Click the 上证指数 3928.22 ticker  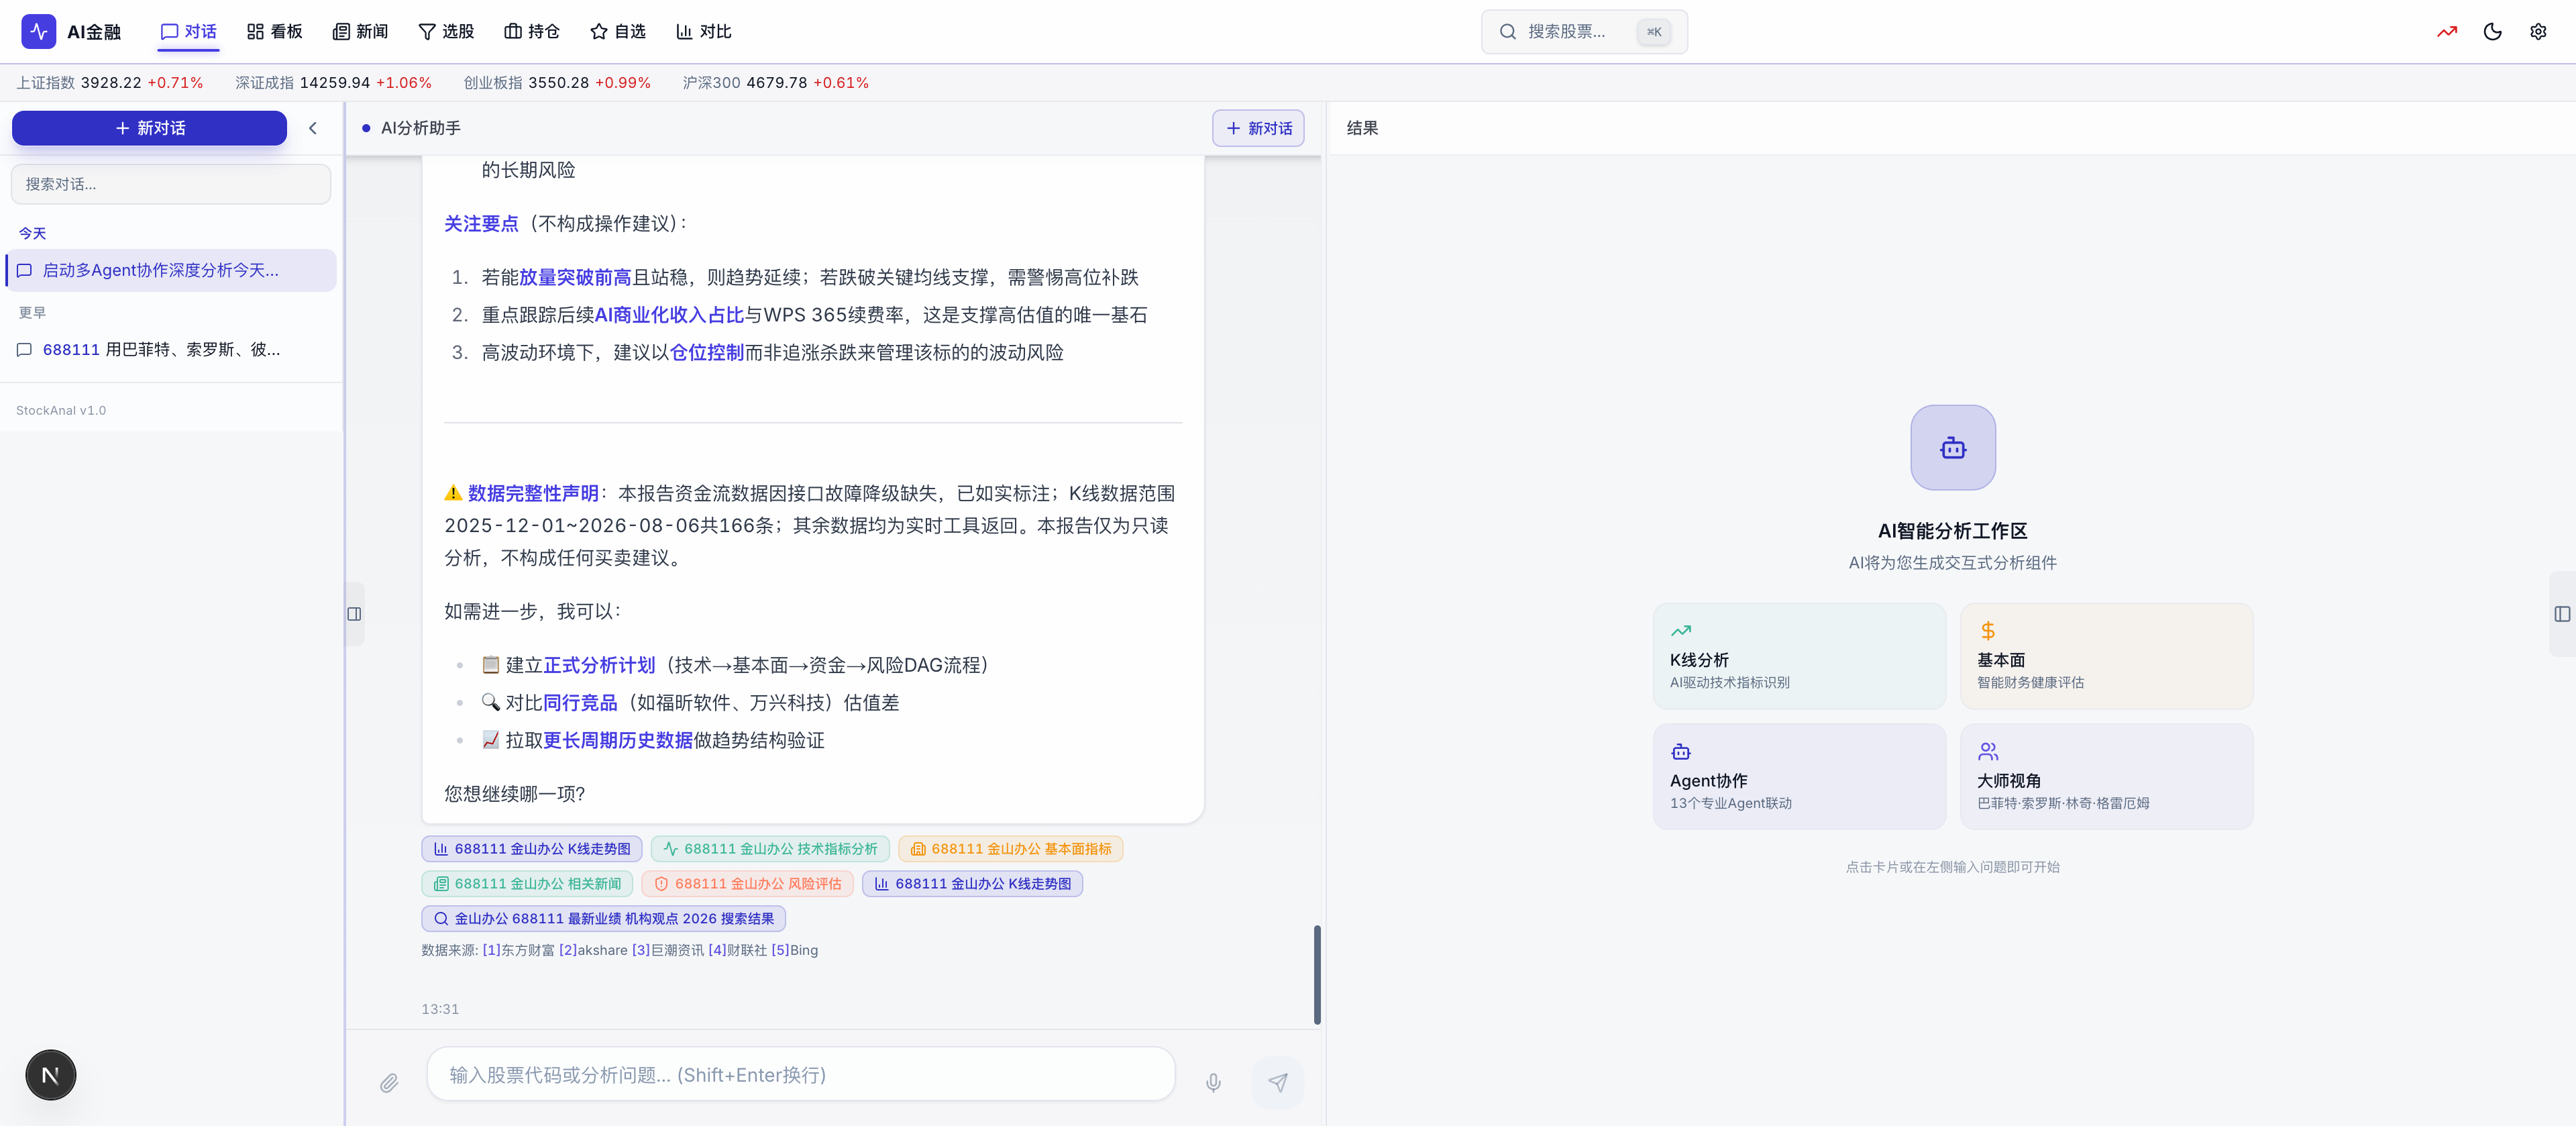coord(109,83)
